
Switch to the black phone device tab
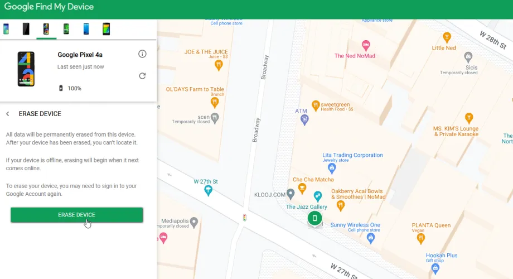26,29
